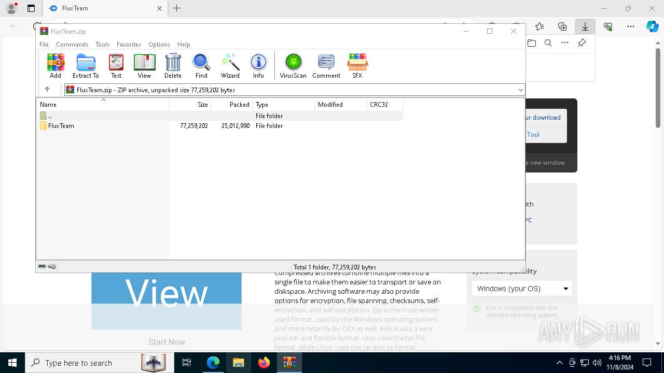This screenshot has height=373, width=664.
Task: Open a new browser tab
Action: pyautogui.click(x=177, y=8)
